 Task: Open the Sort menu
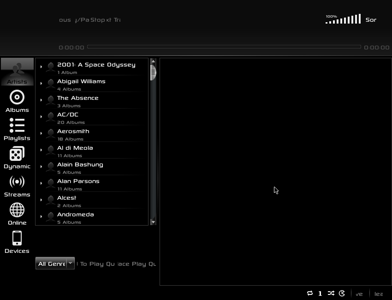coord(371,20)
